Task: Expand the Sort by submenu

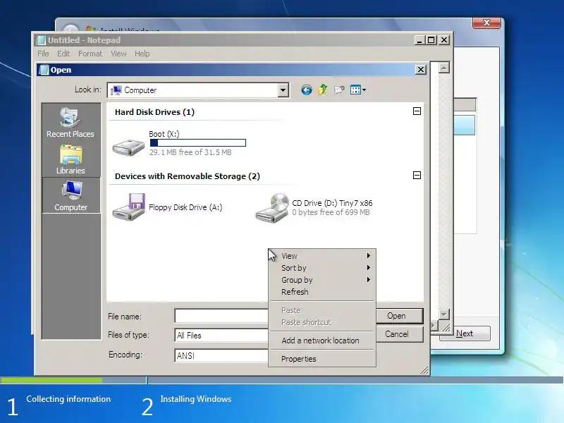Action: 322,268
